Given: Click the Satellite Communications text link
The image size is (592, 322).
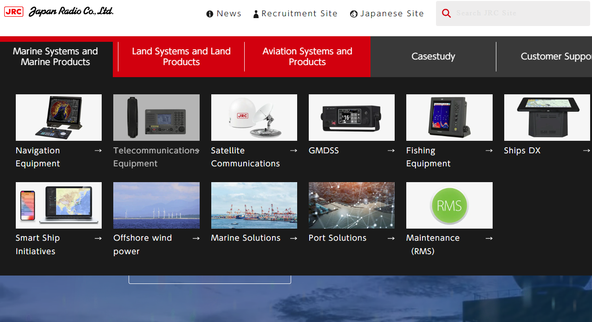Looking at the screenshot, I should point(246,157).
